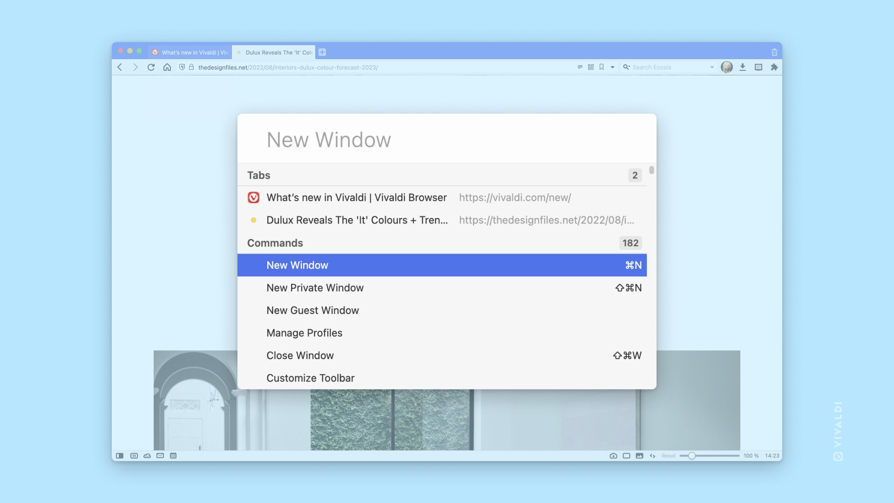Open the Reader View icon in address bar
This screenshot has height=503, width=894.
580,67
